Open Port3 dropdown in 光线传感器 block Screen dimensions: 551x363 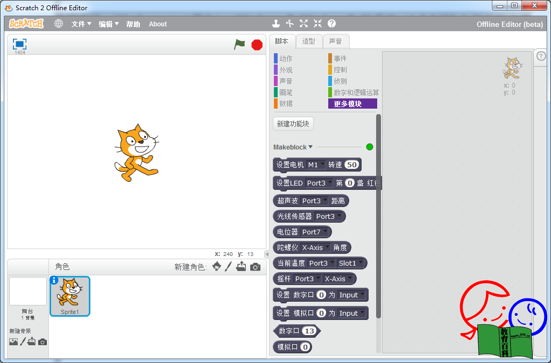pos(328,216)
